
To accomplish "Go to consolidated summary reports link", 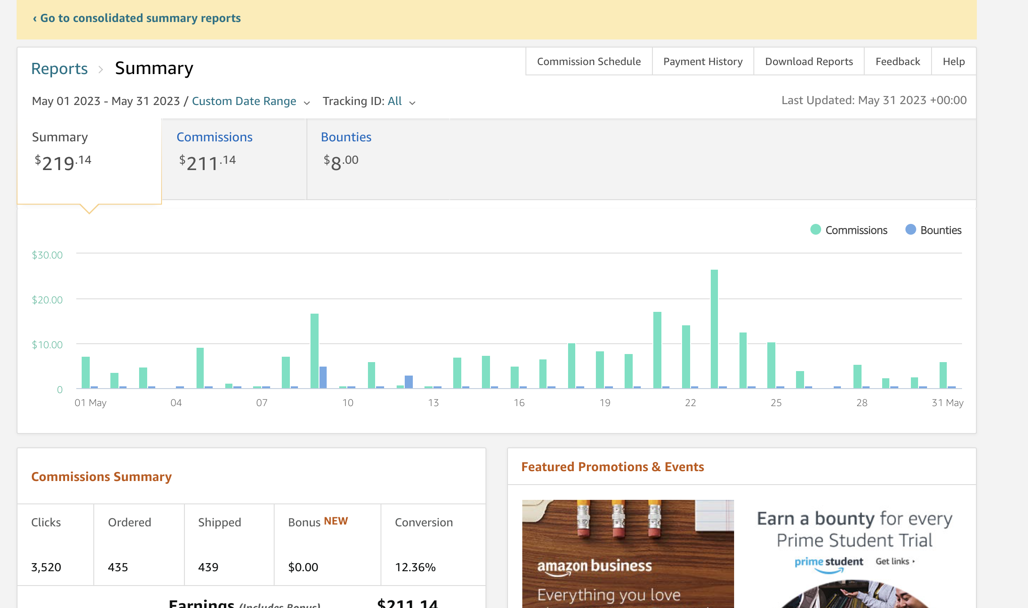I will pos(136,18).
